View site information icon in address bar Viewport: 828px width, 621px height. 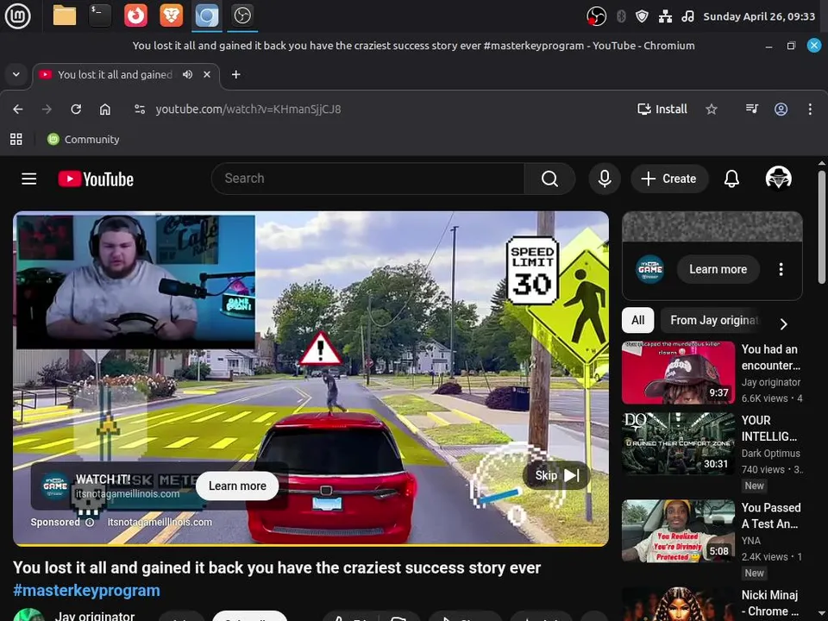tap(140, 110)
